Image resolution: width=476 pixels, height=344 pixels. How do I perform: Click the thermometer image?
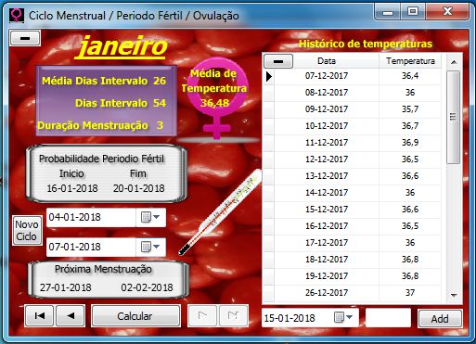[220, 212]
